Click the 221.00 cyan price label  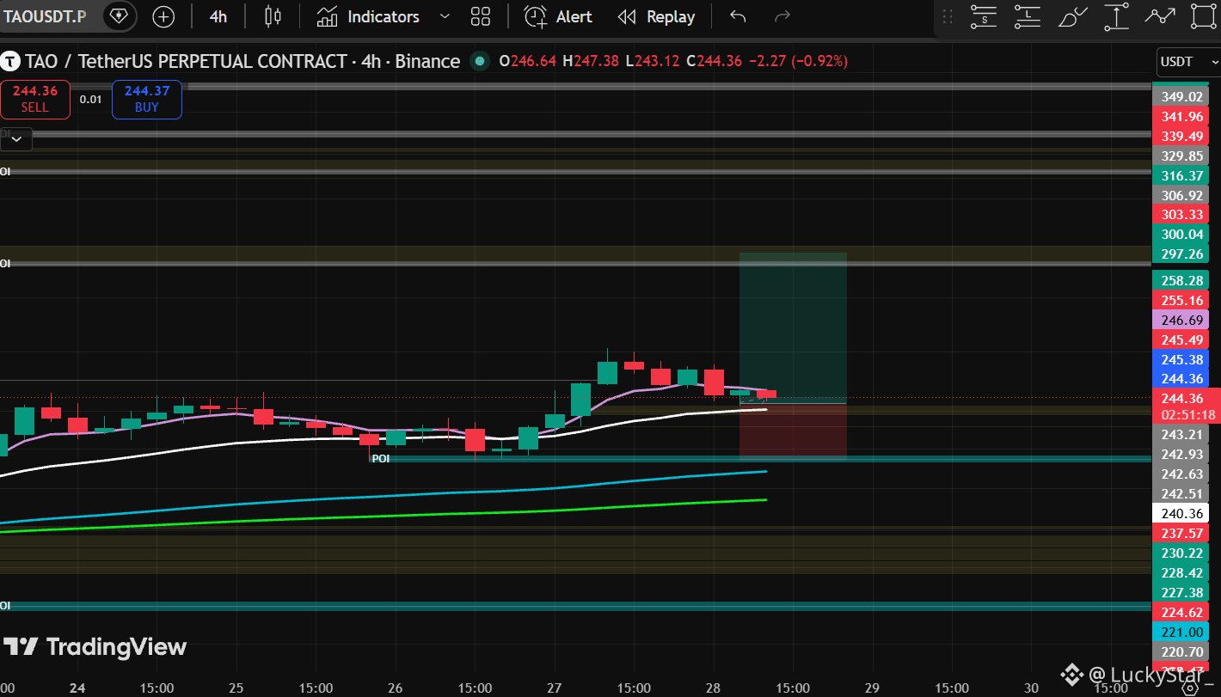pos(1181,632)
